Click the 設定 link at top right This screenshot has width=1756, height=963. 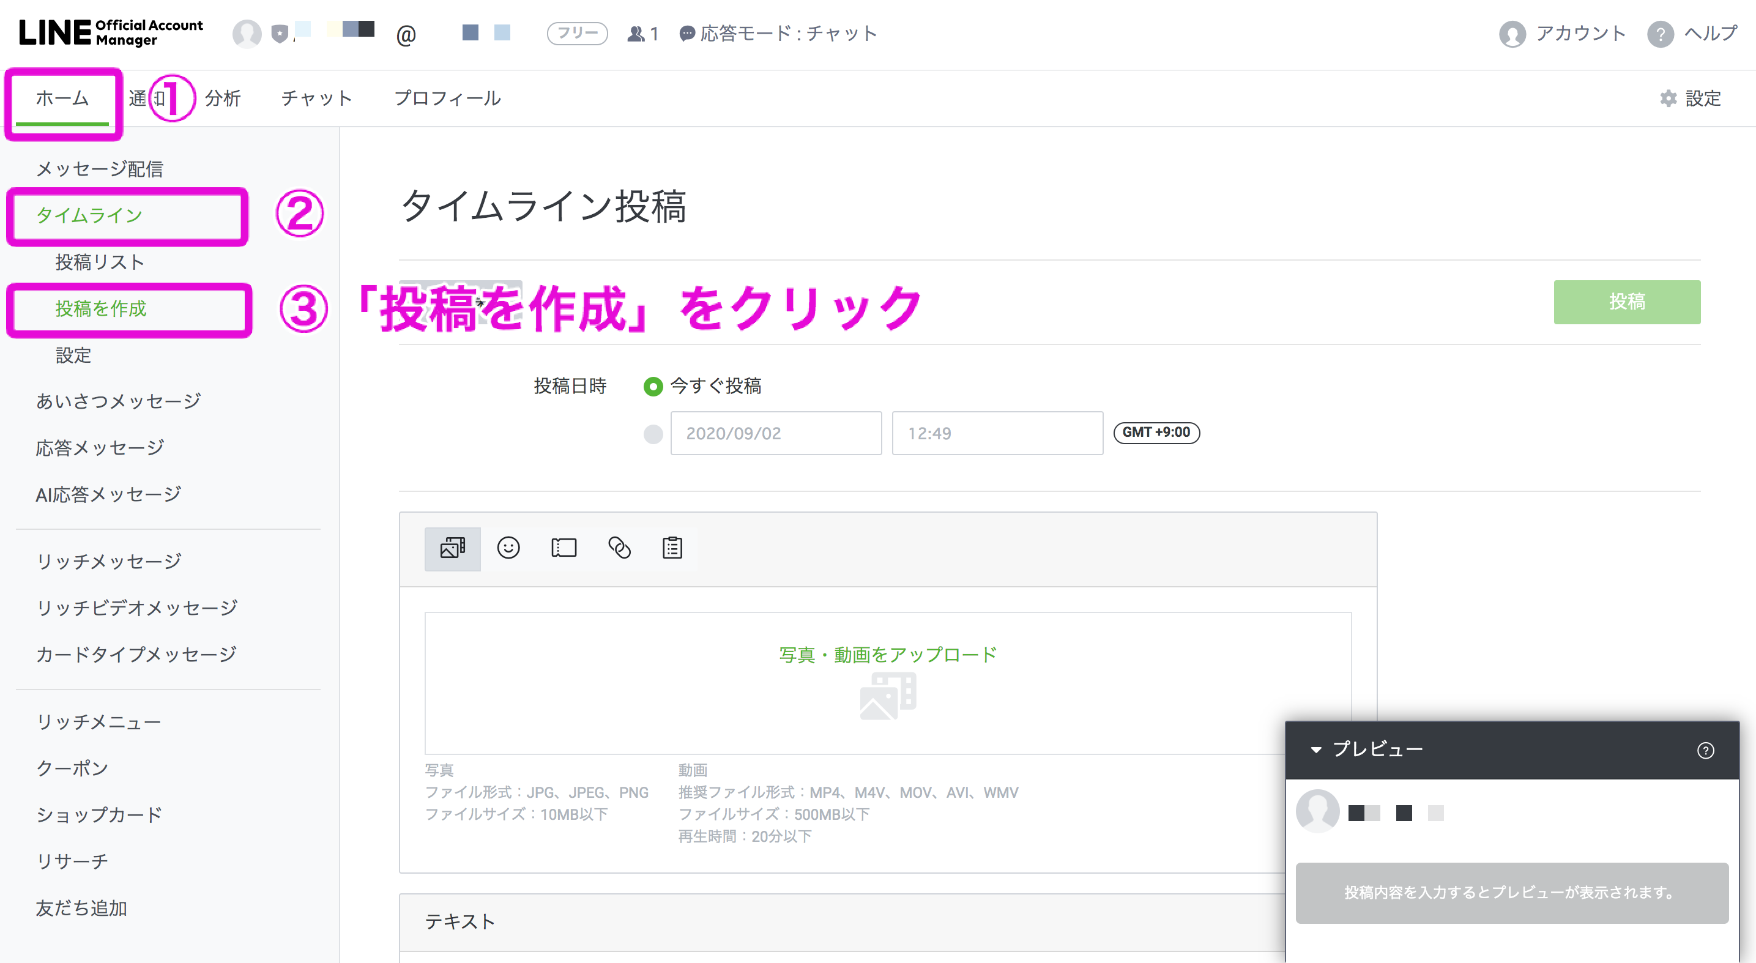pyautogui.click(x=1703, y=98)
